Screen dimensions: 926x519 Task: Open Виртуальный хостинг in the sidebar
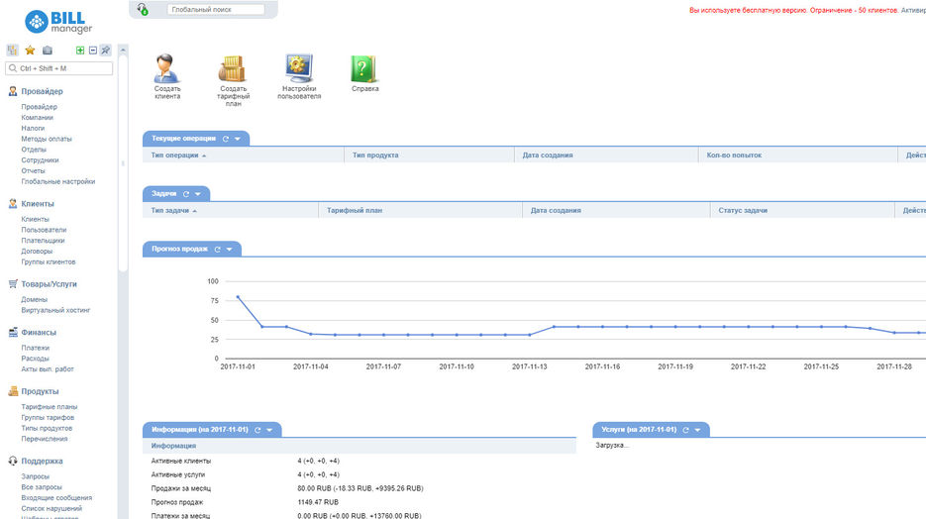[x=55, y=310]
